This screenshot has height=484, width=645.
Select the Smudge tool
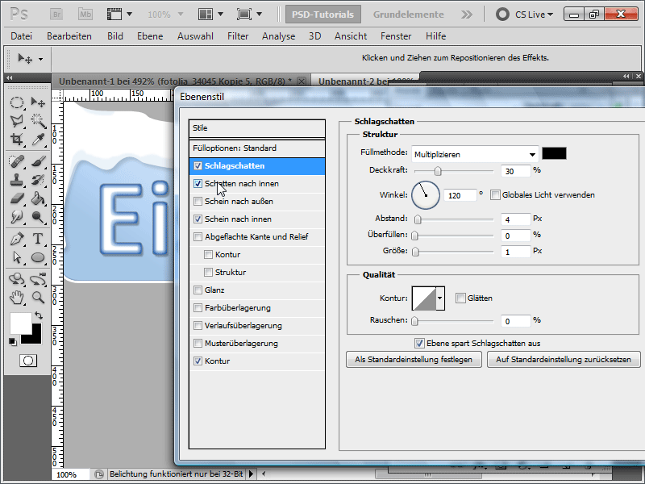coord(16,216)
